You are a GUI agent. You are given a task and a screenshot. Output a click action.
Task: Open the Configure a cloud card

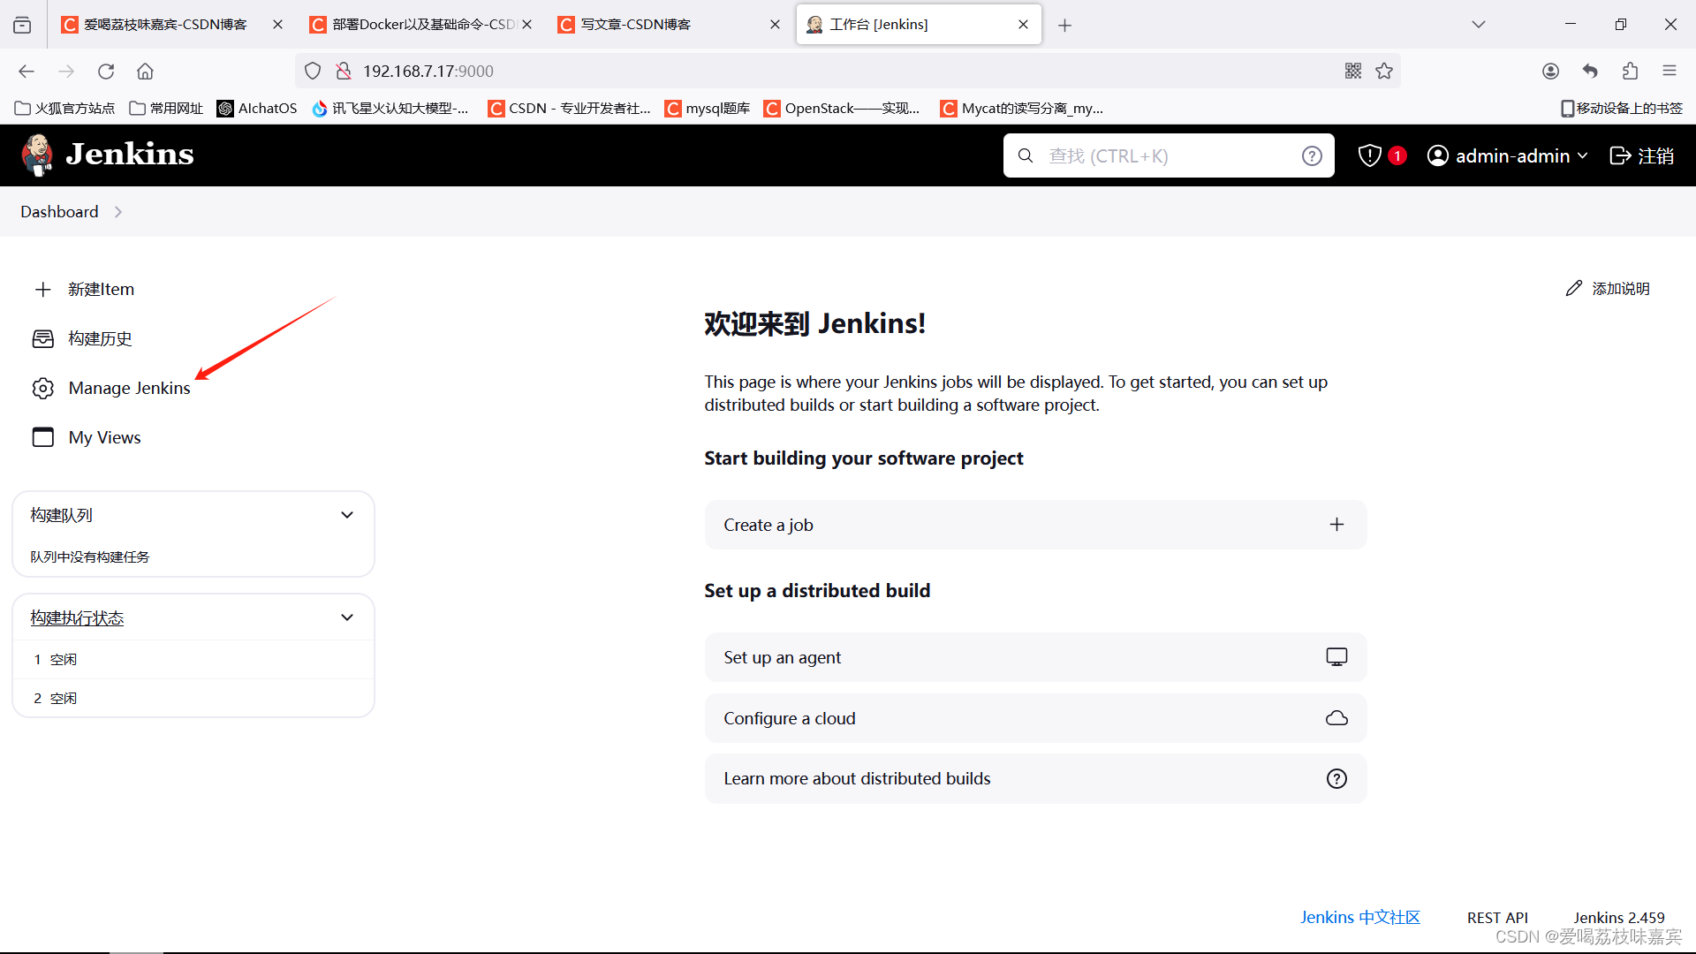(x=1035, y=718)
